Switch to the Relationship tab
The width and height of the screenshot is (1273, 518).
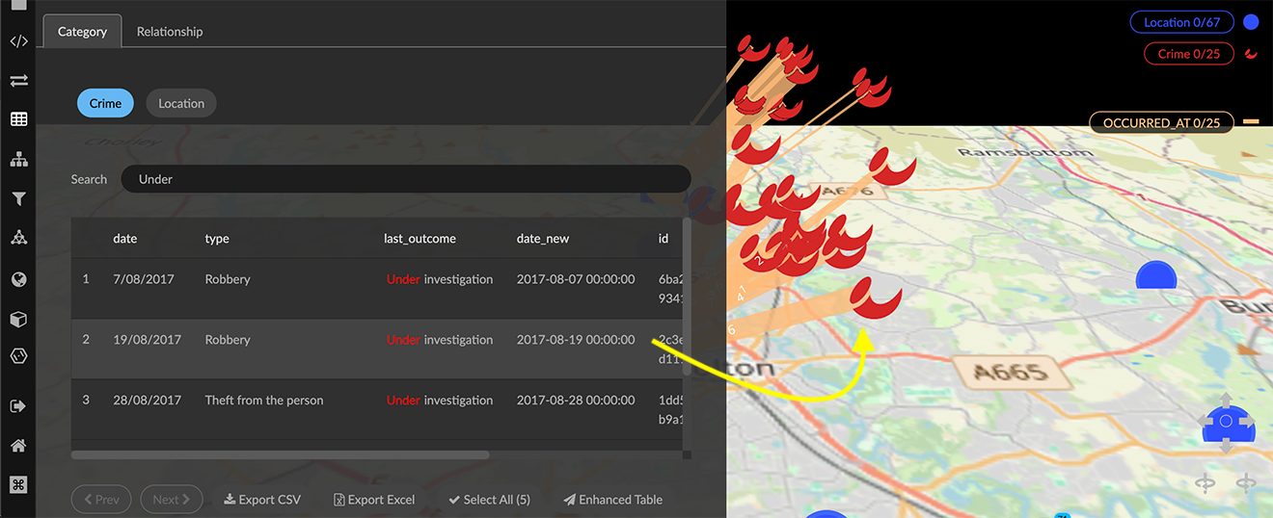170,32
